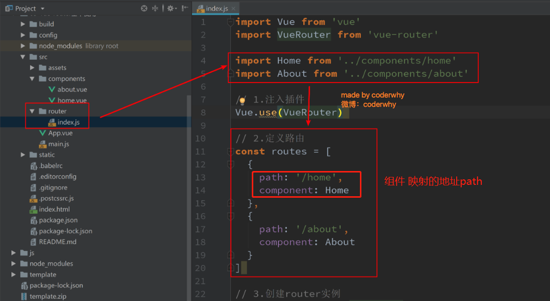Viewport: 550px width, 301px height.
Task: Fold the routes array at line 11
Action: tap(231, 152)
